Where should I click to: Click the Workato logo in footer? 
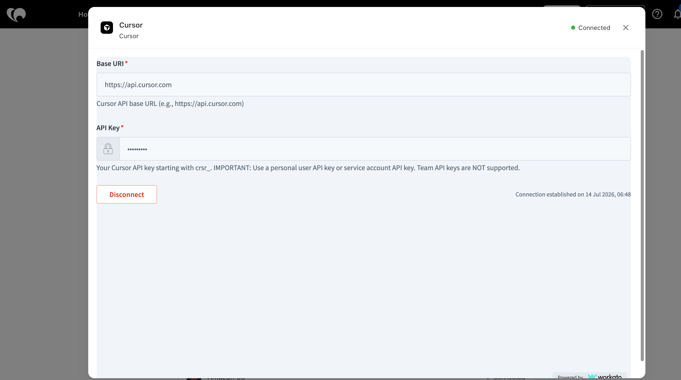[x=605, y=377]
